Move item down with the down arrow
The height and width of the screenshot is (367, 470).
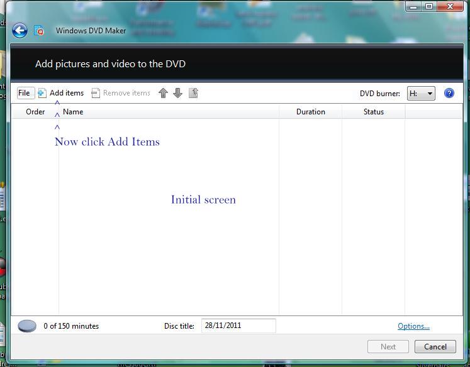[x=178, y=93]
